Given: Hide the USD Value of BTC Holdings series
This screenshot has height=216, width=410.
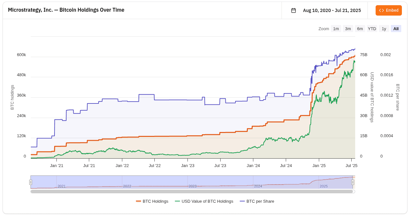Looking at the screenshot, I should click(x=207, y=201).
